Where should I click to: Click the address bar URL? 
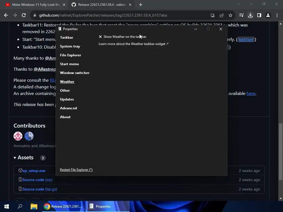coord(103,15)
